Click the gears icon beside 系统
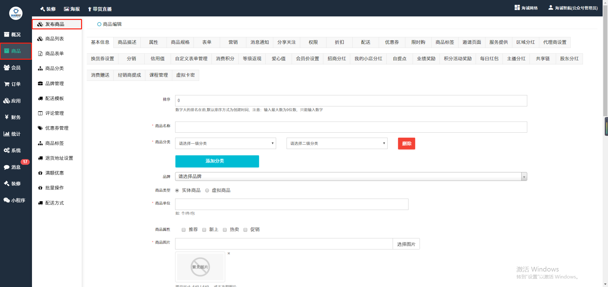 coord(6,150)
